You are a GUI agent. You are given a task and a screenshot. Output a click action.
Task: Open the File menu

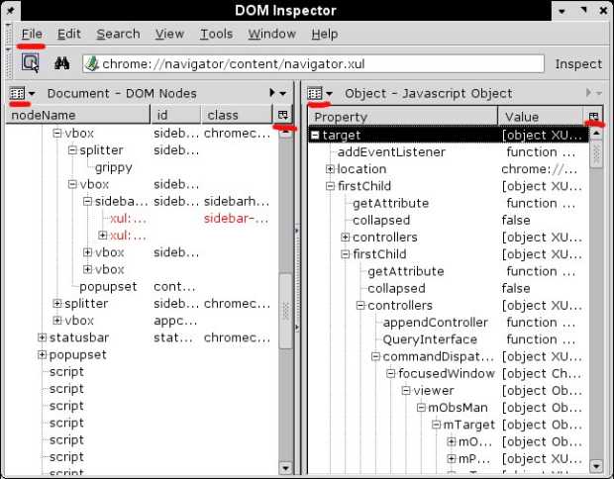pyautogui.click(x=32, y=34)
